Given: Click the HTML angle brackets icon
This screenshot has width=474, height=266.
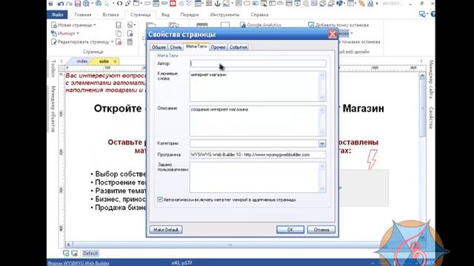Looking at the screenshot, I should tap(119, 4).
